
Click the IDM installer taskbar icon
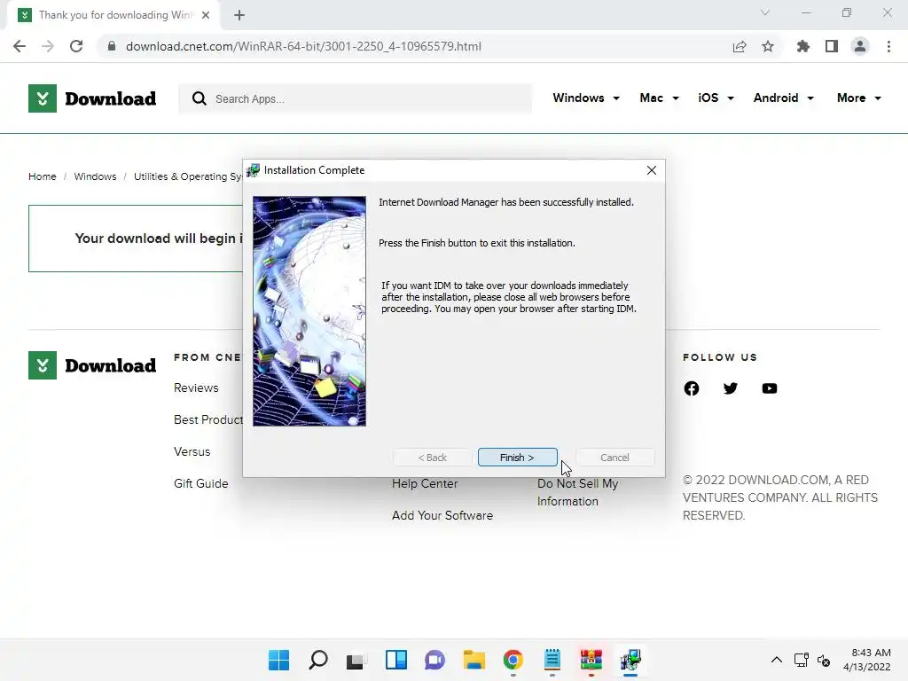pos(630,660)
